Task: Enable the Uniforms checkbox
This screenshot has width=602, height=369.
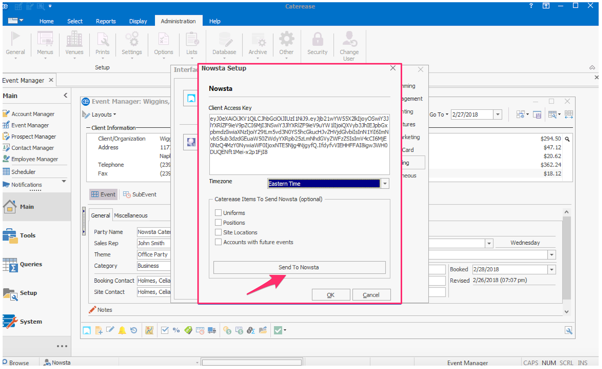Action: pyautogui.click(x=218, y=213)
